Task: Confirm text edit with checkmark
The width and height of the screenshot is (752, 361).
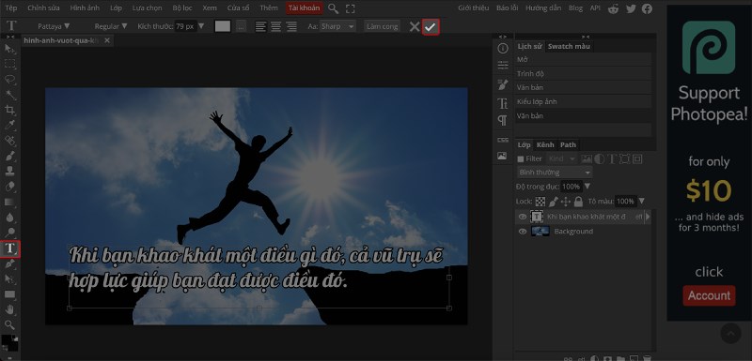Action: 431,27
